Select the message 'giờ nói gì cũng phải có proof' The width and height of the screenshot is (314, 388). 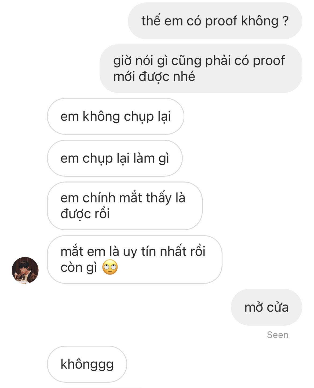click(x=201, y=69)
